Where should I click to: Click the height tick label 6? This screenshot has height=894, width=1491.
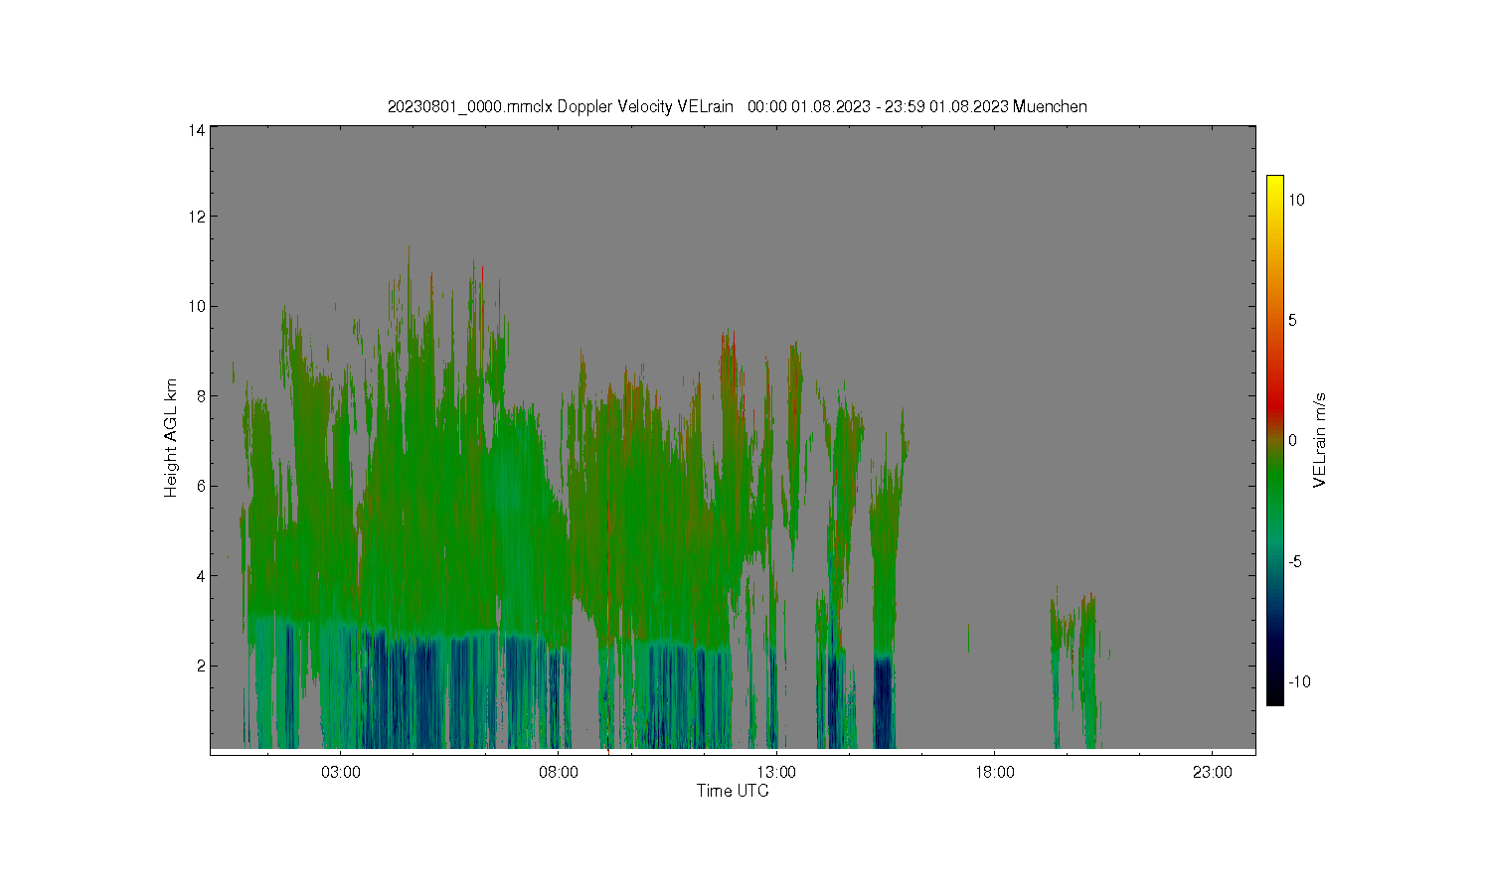(x=201, y=486)
